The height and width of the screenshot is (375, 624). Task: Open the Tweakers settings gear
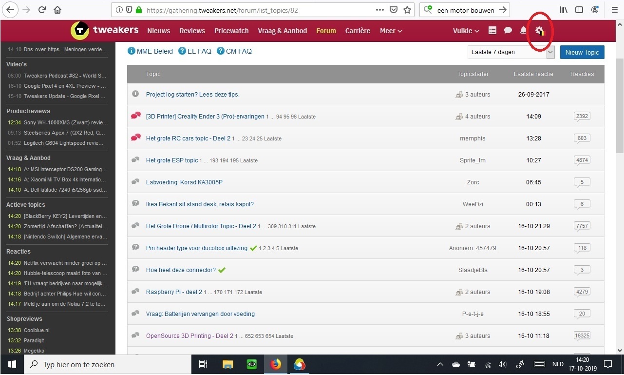(x=539, y=31)
